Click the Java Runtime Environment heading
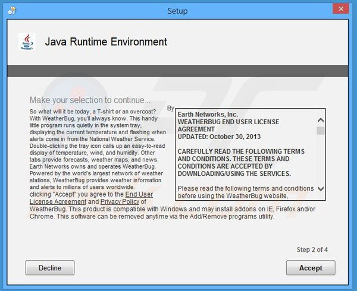The width and height of the screenshot is (357, 291). pos(106,42)
